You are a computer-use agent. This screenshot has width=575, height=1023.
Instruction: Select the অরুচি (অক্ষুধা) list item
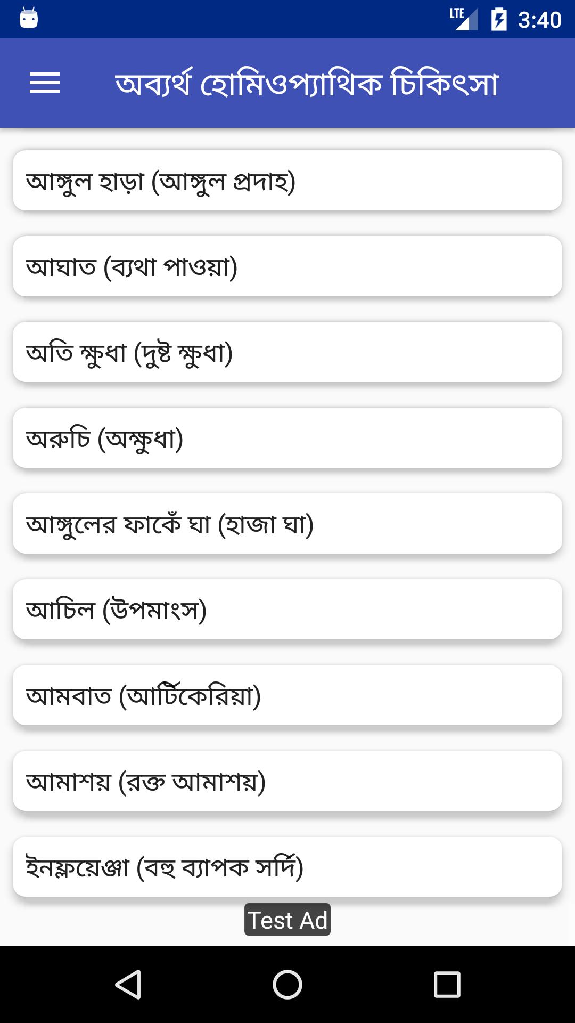[x=287, y=438]
